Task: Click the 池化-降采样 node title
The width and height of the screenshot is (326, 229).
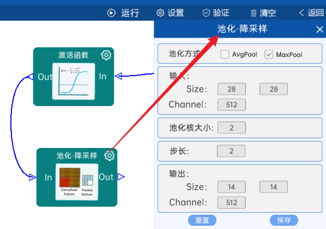Action: pyautogui.click(x=77, y=156)
